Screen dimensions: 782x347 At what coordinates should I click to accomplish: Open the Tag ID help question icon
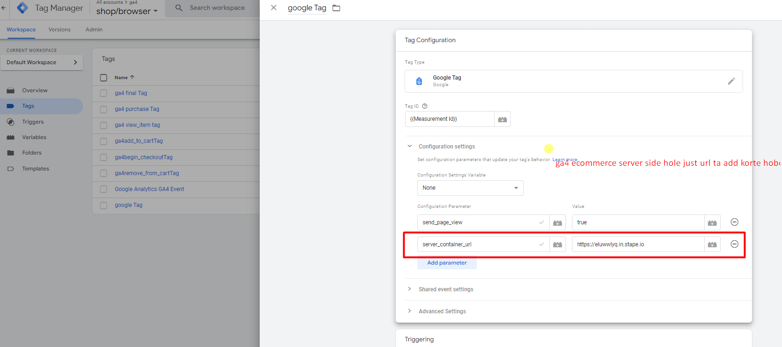point(425,106)
